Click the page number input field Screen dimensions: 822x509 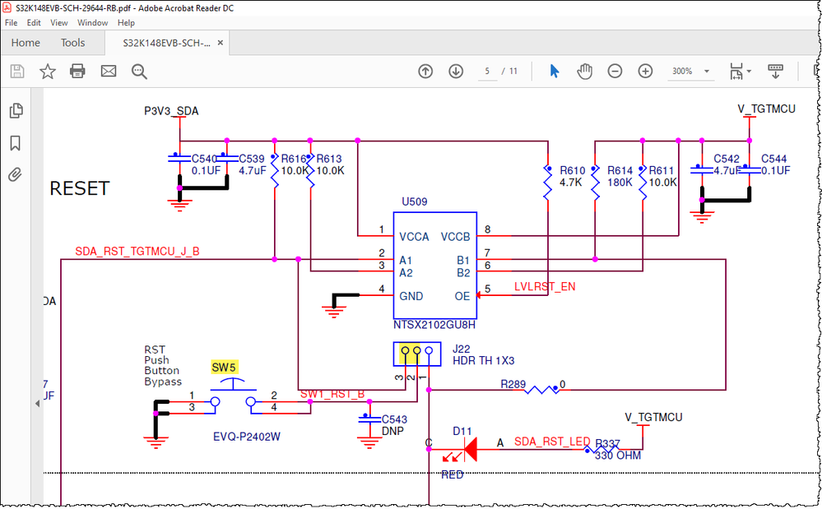(x=488, y=72)
